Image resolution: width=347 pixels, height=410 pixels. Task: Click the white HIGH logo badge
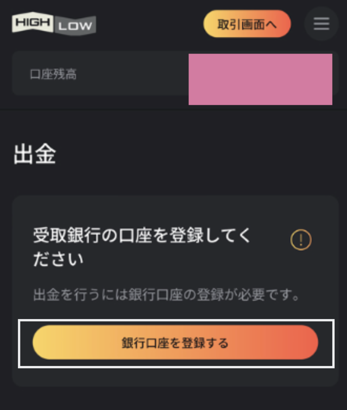tap(32, 22)
